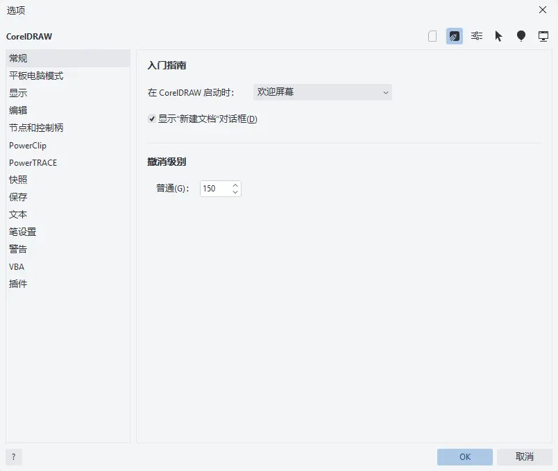Open the 笔设置 category
This screenshot has width=558, height=471.
(68, 232)
